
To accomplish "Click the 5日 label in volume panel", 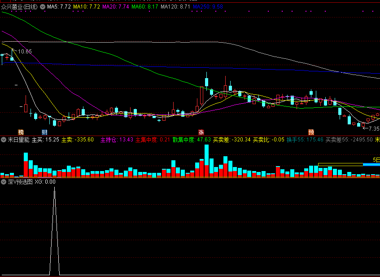I will (x=376, y=160).
